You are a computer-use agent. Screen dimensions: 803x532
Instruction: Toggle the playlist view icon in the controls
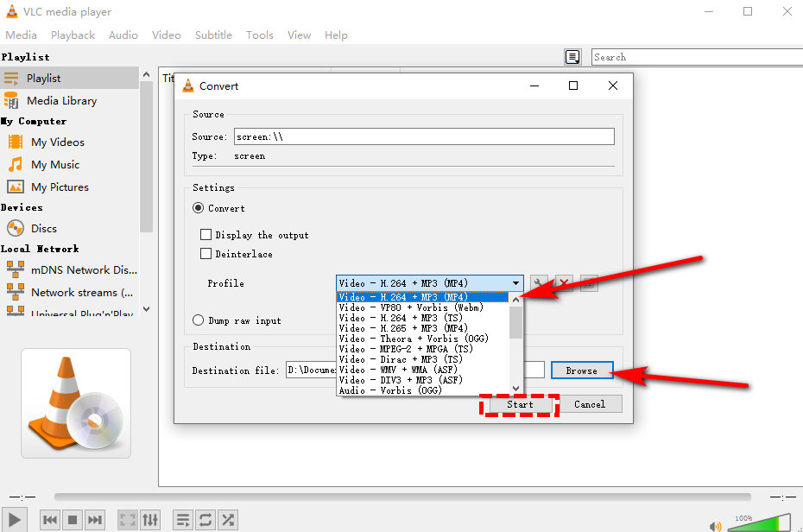182,520
